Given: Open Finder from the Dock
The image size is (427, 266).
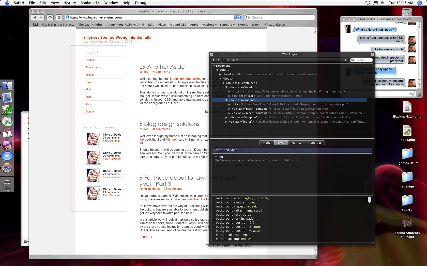Looking at the screenshot, I should point(7,86).
